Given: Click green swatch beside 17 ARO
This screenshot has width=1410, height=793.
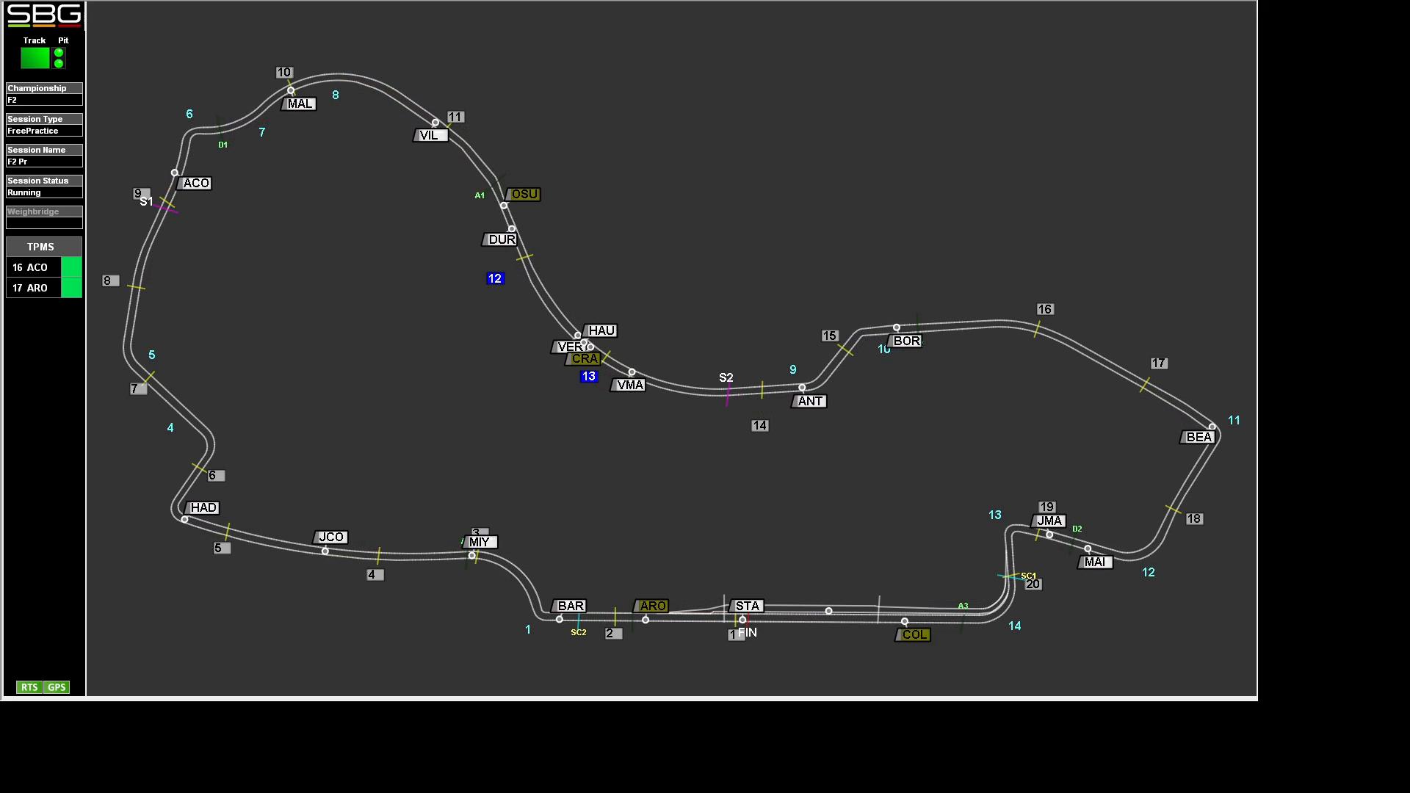Looking at the screenshot, I should pos(71,288).
